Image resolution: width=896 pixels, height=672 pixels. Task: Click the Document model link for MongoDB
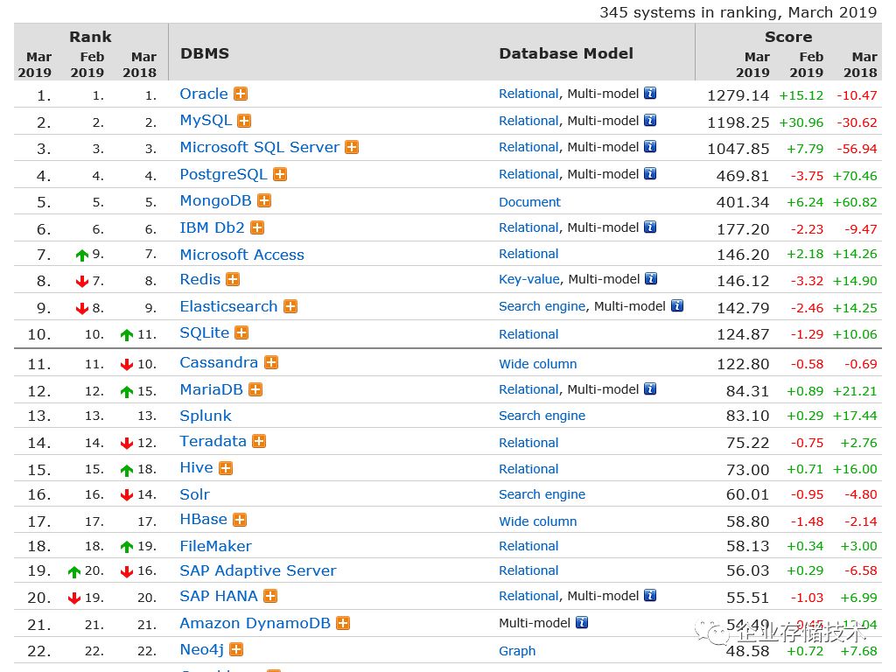point(529,202)
